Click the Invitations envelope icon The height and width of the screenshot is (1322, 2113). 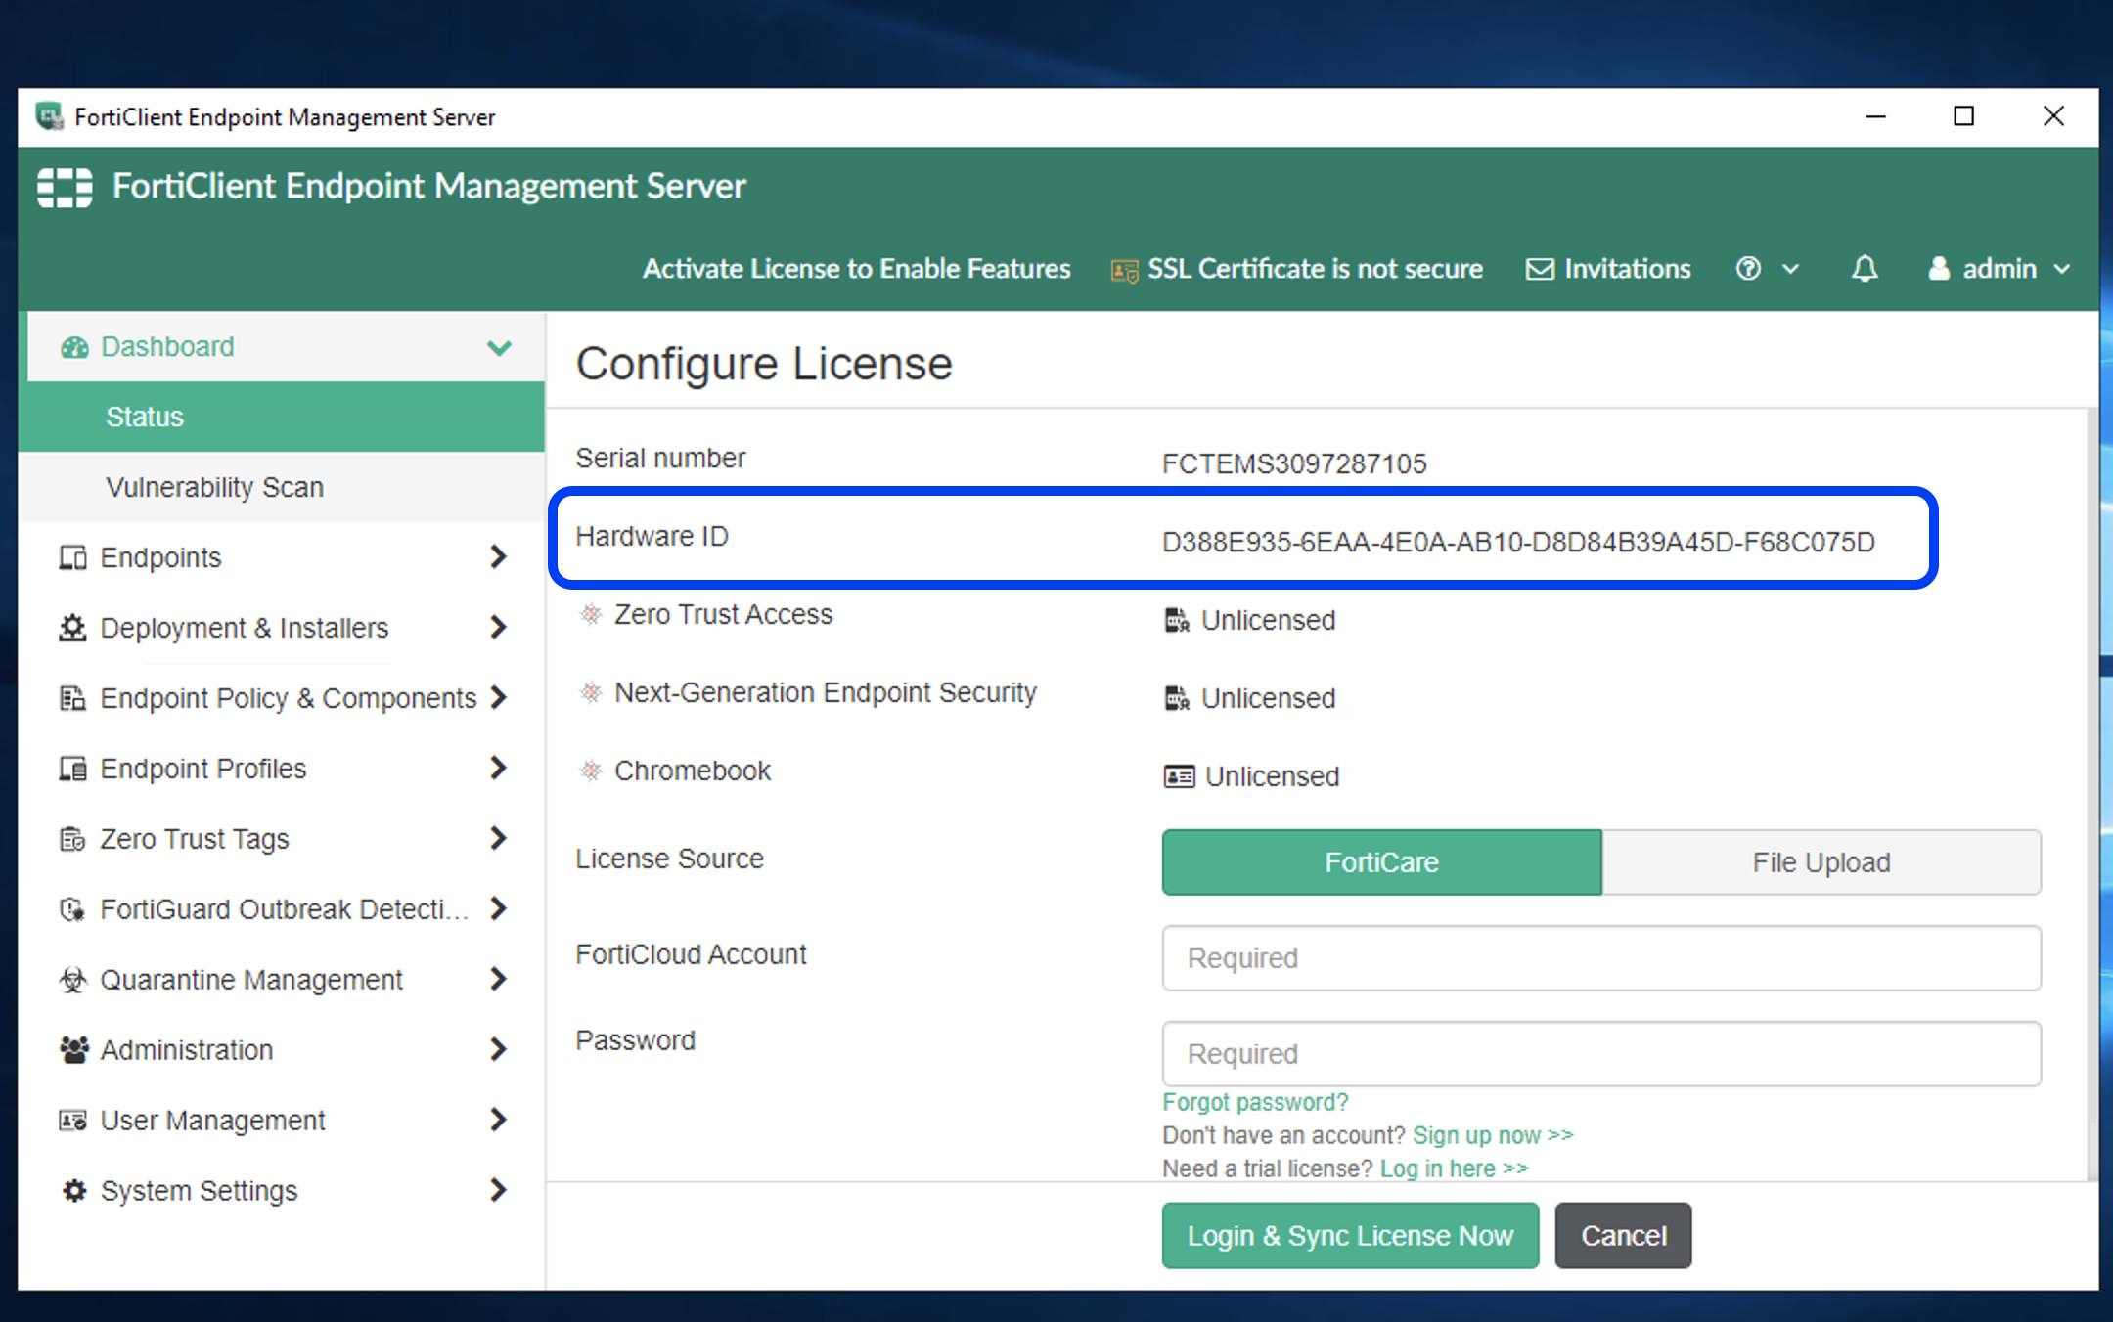(x=1540, y=269)
